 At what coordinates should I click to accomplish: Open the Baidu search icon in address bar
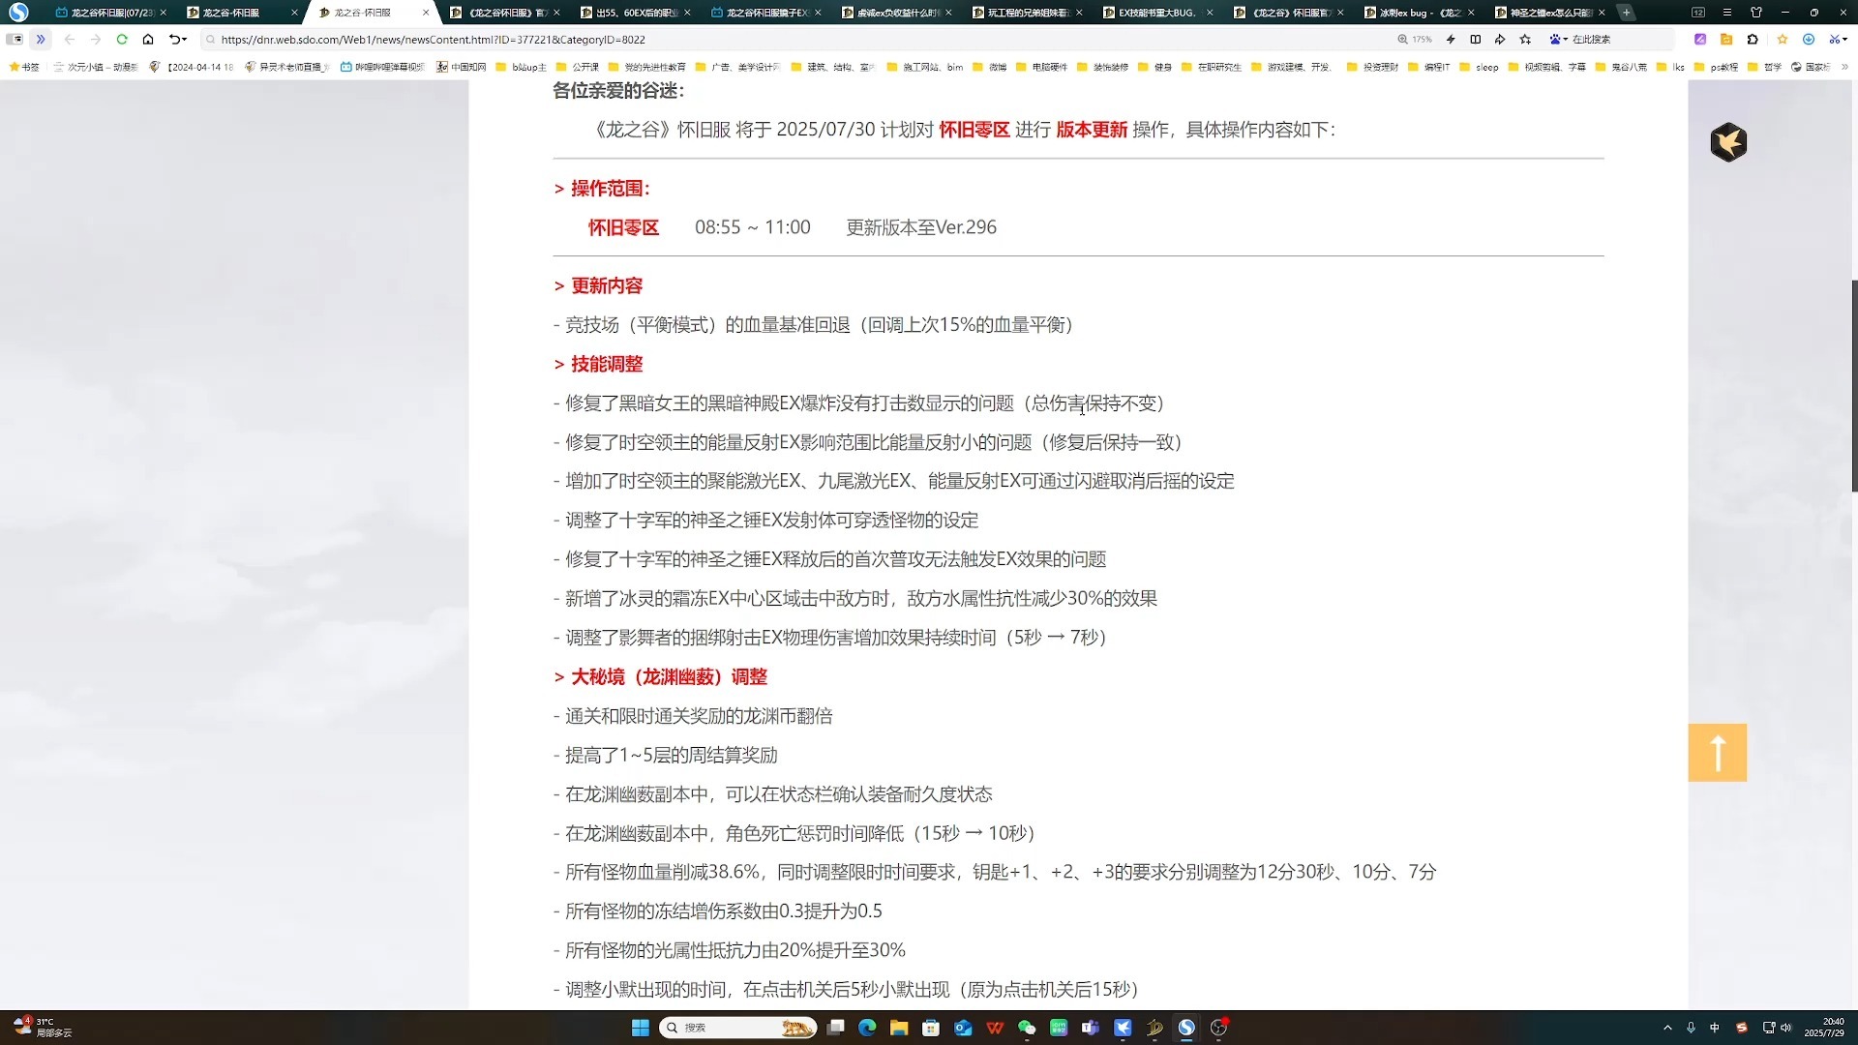pyautogui.click(x=1556, y=40)
